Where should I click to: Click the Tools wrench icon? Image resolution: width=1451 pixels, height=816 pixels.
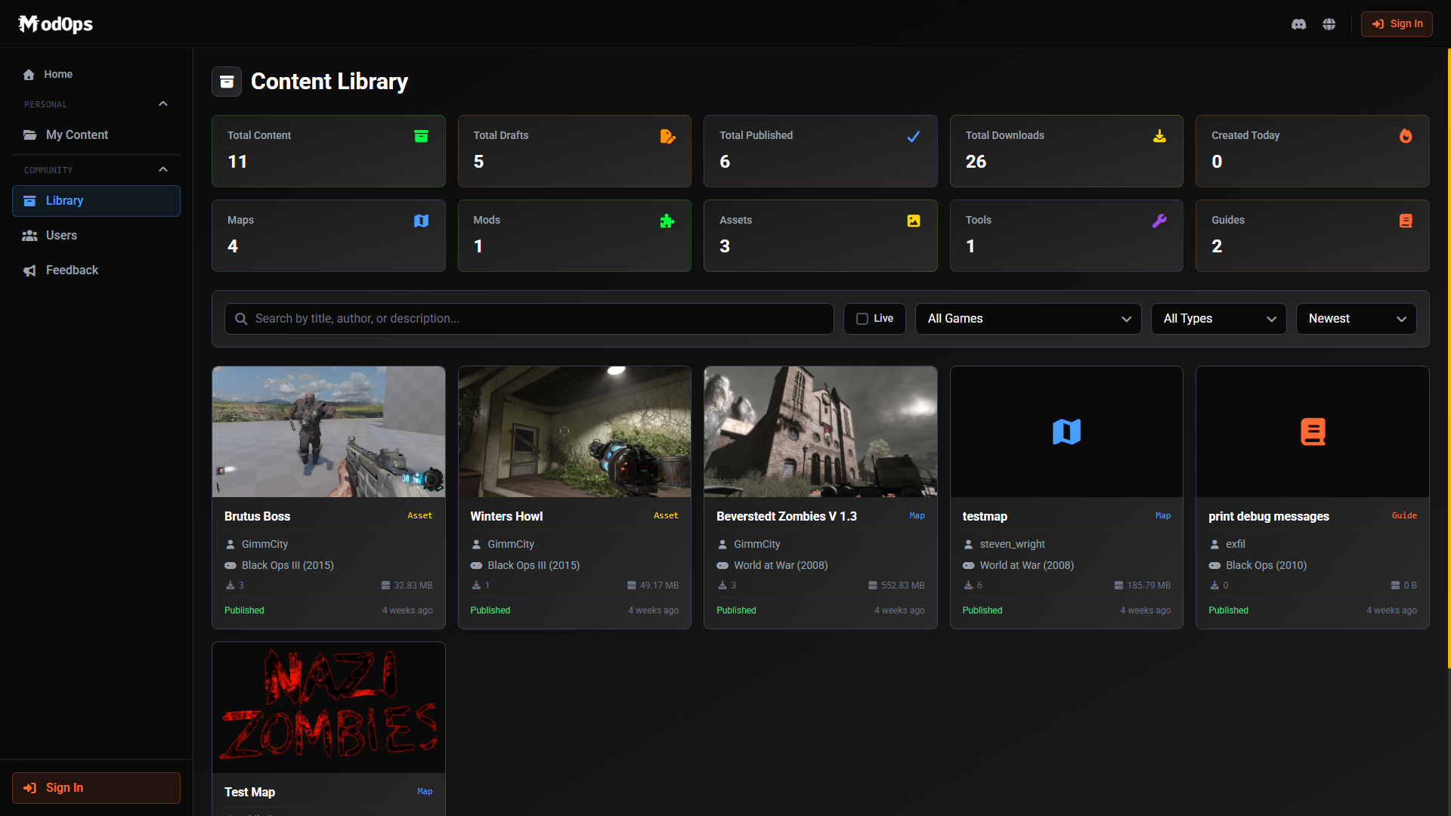click(1159, 221)
